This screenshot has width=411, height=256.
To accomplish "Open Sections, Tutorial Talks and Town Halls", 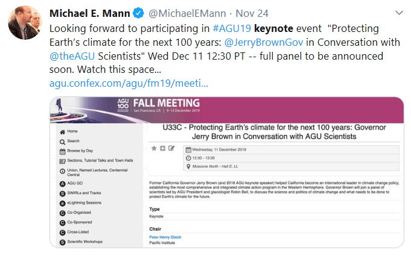I will pyautogui.click(x=100, y=161).
